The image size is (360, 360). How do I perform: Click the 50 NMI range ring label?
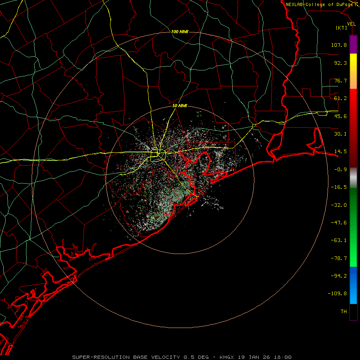[x=180, y=106]
